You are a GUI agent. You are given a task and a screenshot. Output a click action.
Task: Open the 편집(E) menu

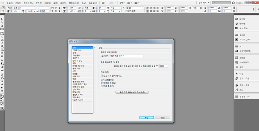coord(18,3)
